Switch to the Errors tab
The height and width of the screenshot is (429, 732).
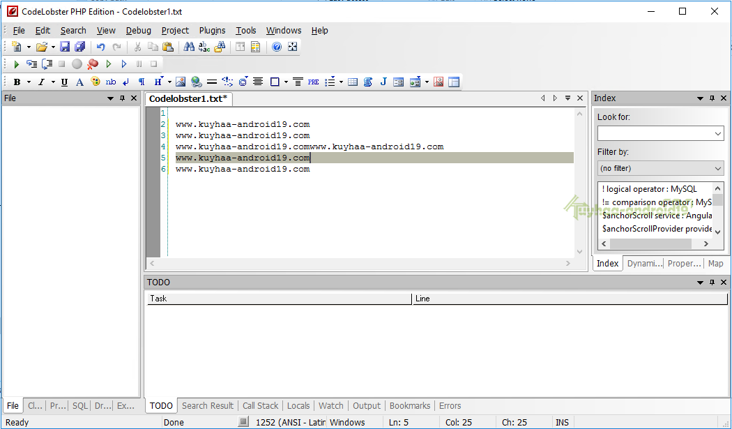coord(450,406)
